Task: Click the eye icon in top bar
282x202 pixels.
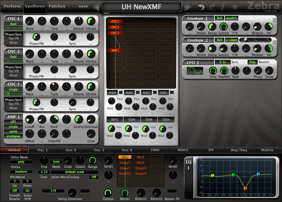Action: [x=234, y=6]
